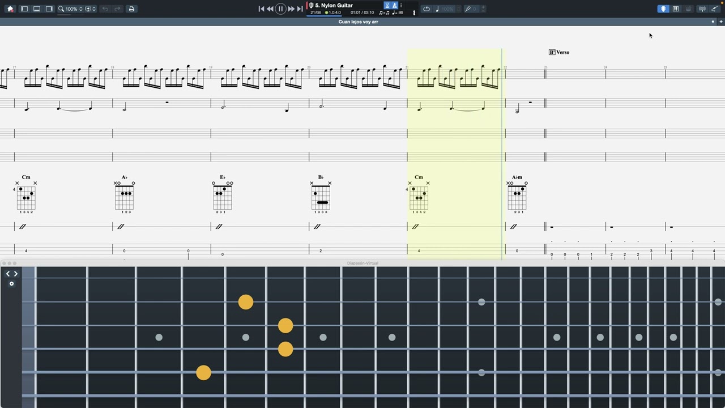Viewport: 725px width, 408px height.
Task: Click the playback progress bar under track name
Action: pyautogui.click(x=325, y=16)
